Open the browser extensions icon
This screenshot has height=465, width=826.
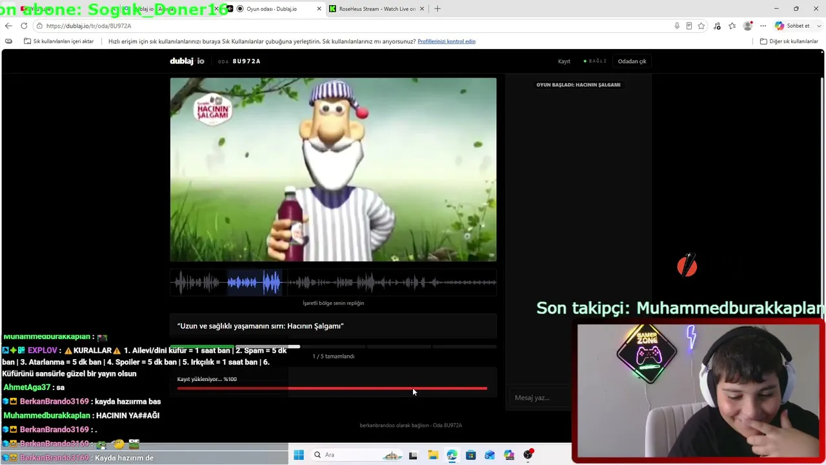pyautogui.click(x=717, y=26)
